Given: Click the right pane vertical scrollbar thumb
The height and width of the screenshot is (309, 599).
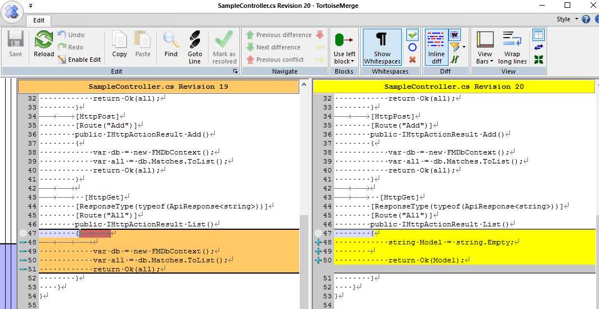Looking at the screenshot, I should point(597,262).
